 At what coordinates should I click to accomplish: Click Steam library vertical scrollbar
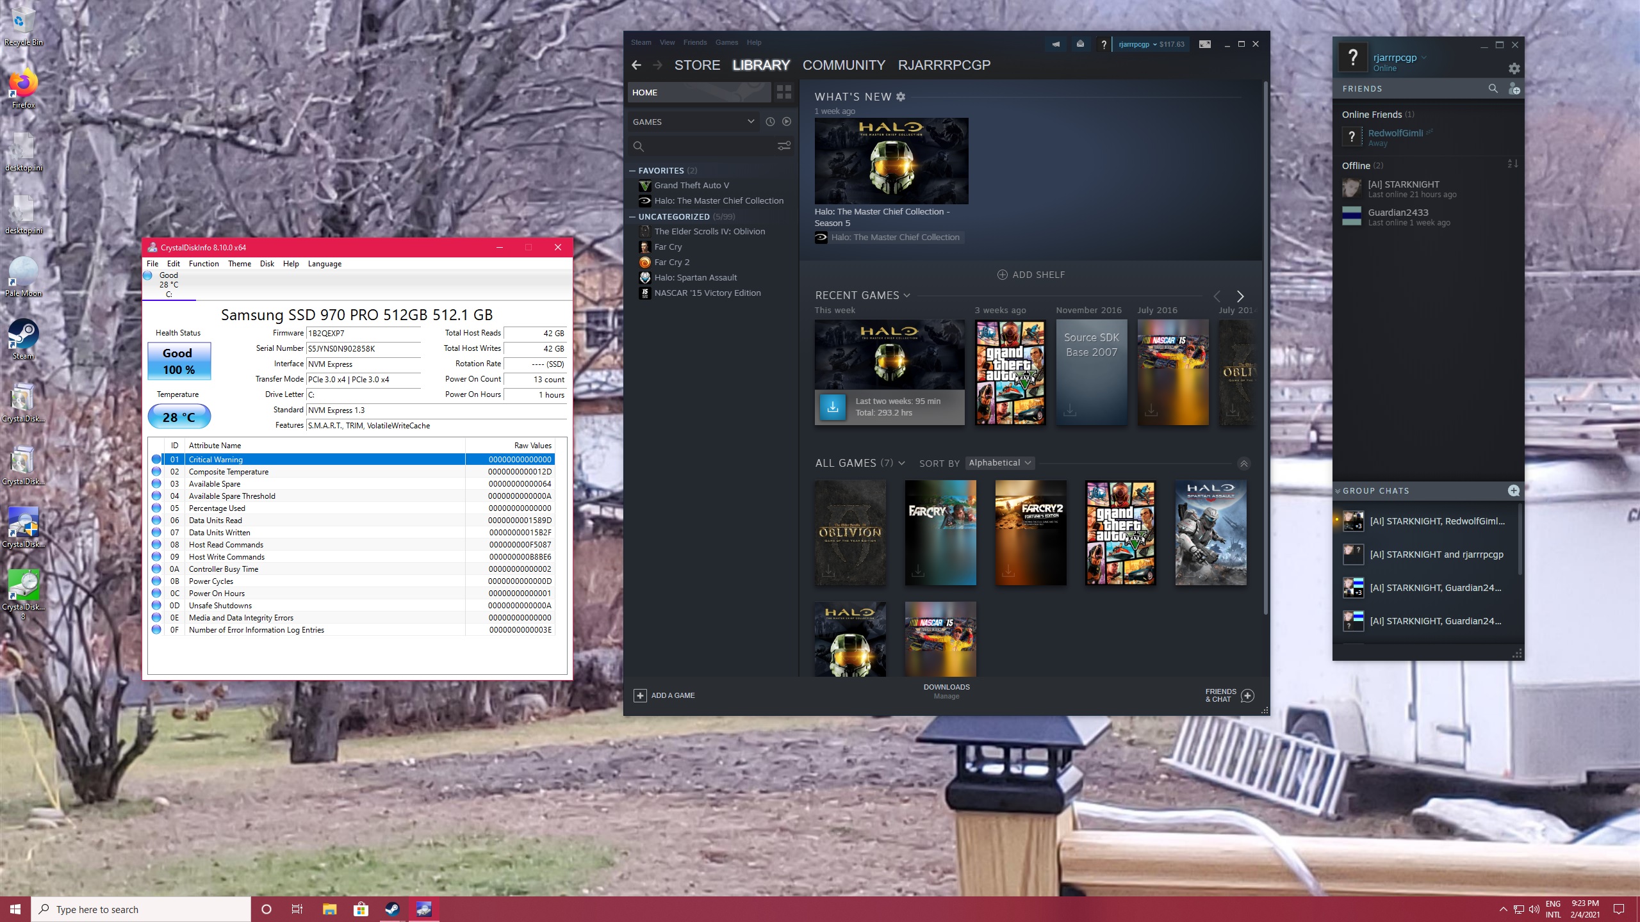[1265, 349]
